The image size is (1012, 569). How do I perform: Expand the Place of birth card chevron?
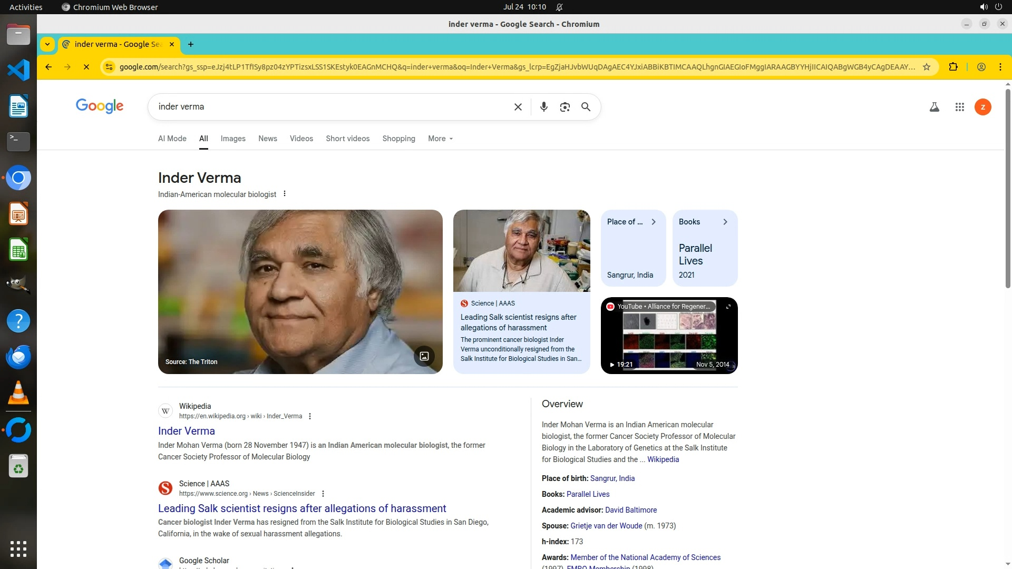click(654, 222)
